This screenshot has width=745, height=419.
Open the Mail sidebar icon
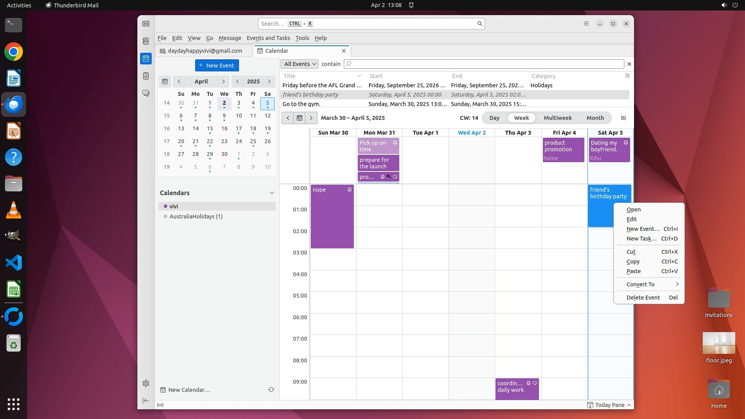(146, 24)
